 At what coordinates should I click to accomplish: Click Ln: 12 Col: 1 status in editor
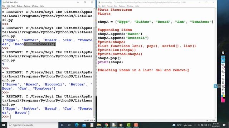pyautogui.click(x=211, y=121)
